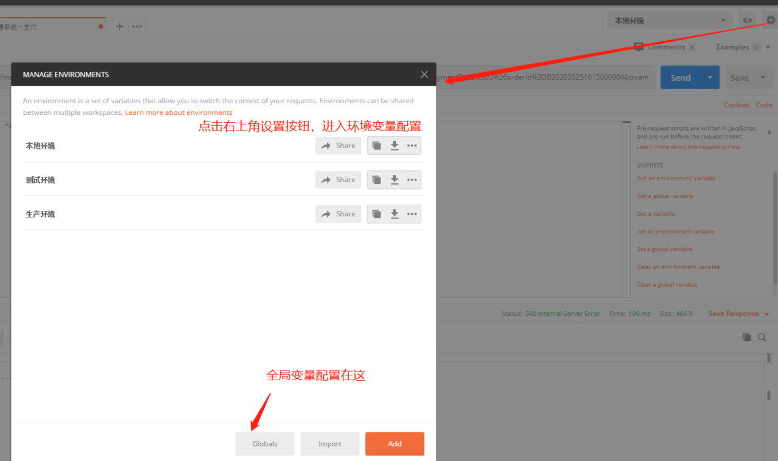778x461 pixels.
Task: Close the Manage Environments dialog
Action: click(x=424, y=74)
